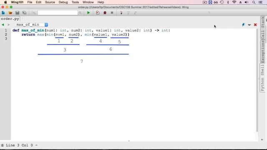Click the screen recording menu bar icon
The width and height of the screenshot is (267, 150).
[x=205, y=2]
